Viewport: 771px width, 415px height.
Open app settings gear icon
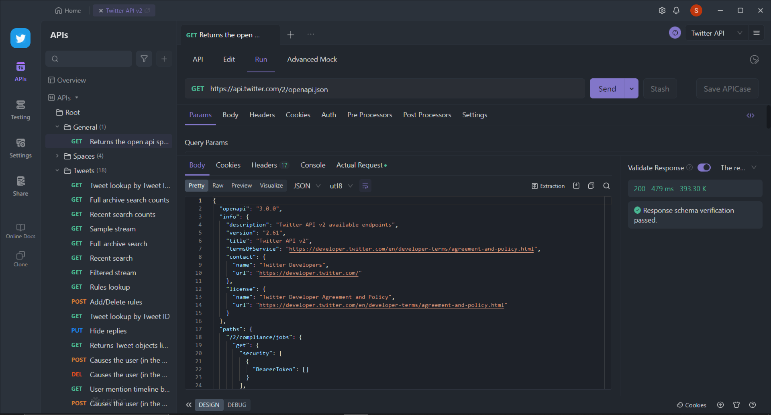(662, 10)
